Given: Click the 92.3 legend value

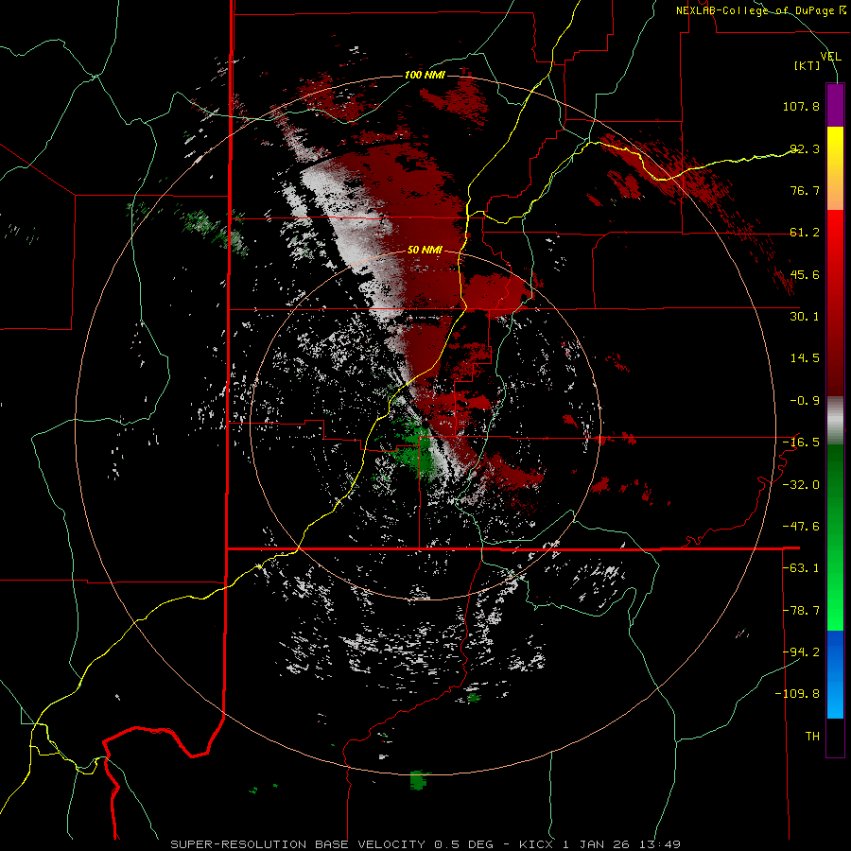Looking at the screenshot, I should (805, 148).
